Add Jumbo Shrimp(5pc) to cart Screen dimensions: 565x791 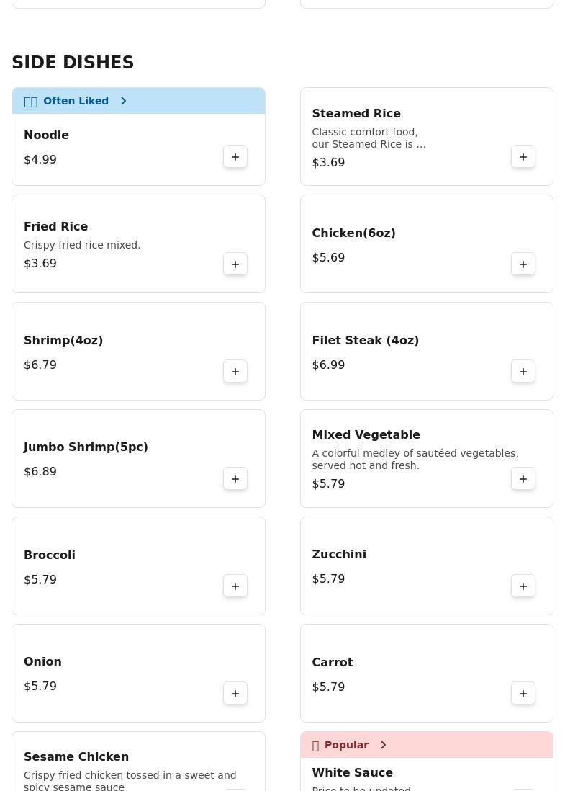point(235,479)
